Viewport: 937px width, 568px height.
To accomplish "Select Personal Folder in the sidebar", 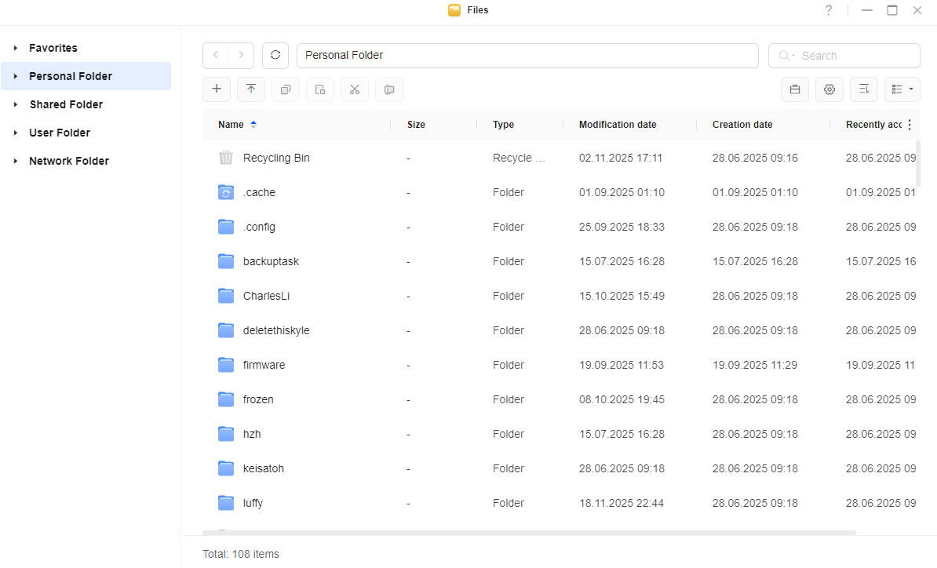I will [x=69, y=75].
